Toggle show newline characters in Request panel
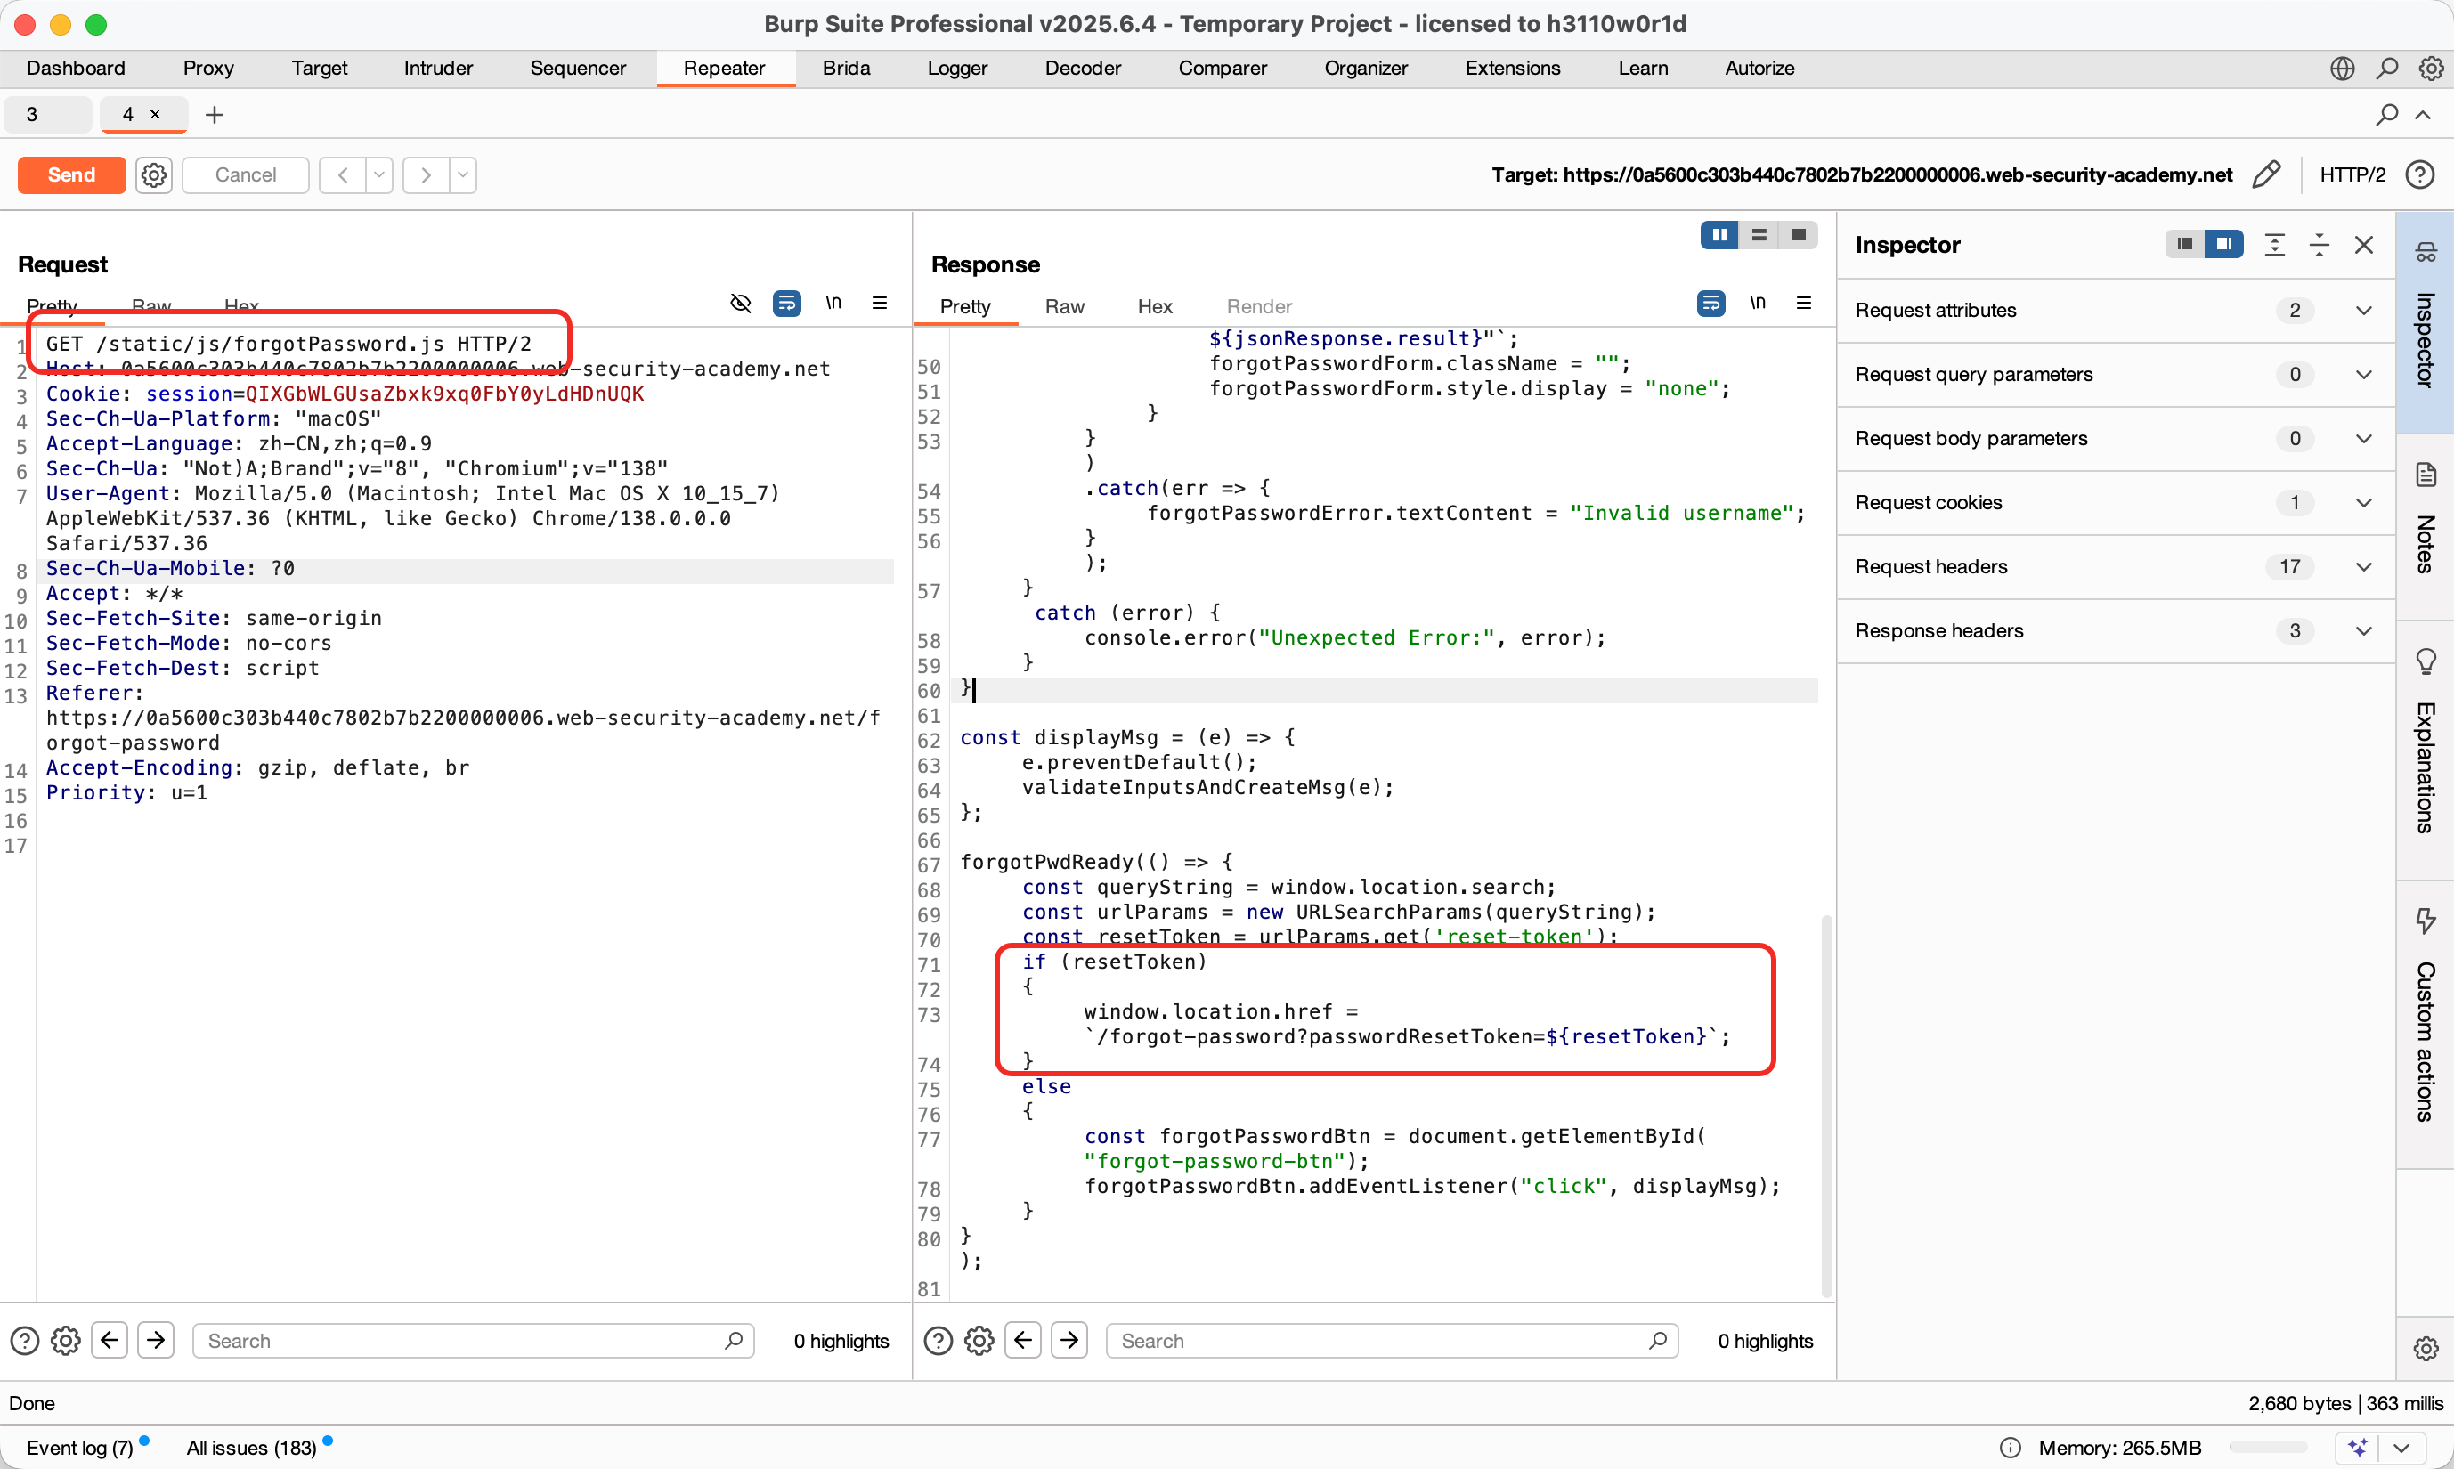The width and height of the screenshot is (2454, 1469). (x=833, y=303)
